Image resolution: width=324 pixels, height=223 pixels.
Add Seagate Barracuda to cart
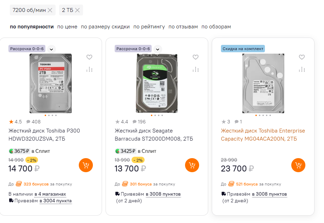(192, 165)
